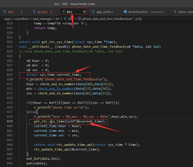193x167 pixels.
Task: Click the if 0xFF condition on line 835
Action: pyautogui.click(x=73, y=103)
